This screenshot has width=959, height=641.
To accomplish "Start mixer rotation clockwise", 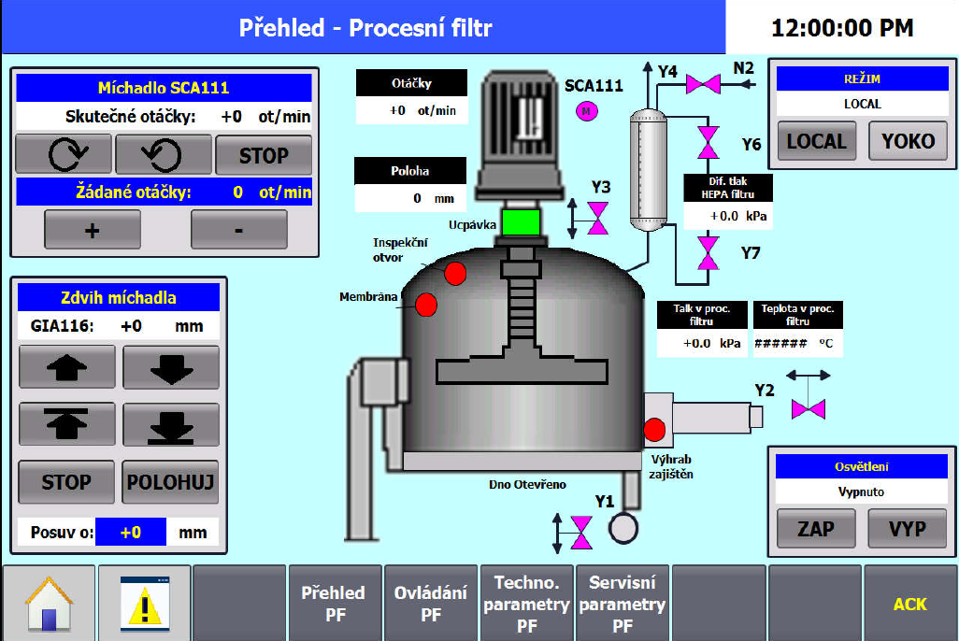I will pyautogui.click(x=62, y=153).
